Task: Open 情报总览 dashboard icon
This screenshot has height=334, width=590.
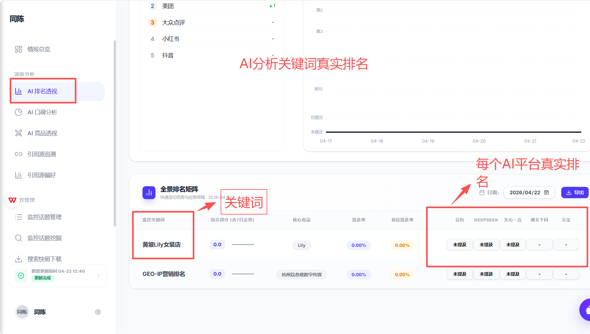Action: click(x=18, y=49)
